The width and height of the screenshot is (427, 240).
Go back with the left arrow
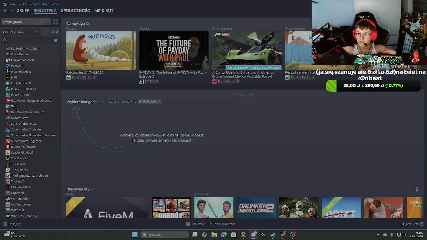5,11
